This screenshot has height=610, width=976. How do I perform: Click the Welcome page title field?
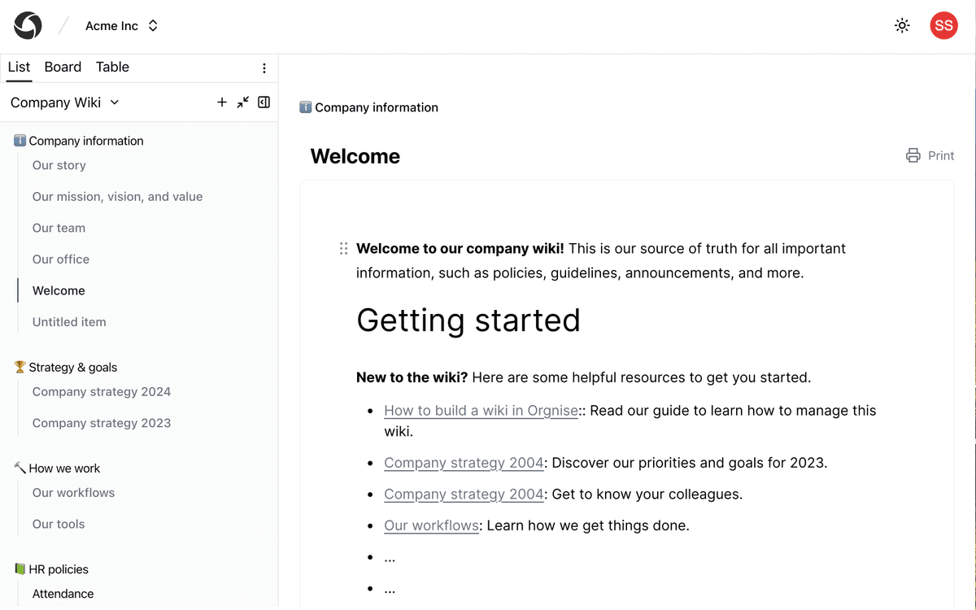[x=355, y=156]
